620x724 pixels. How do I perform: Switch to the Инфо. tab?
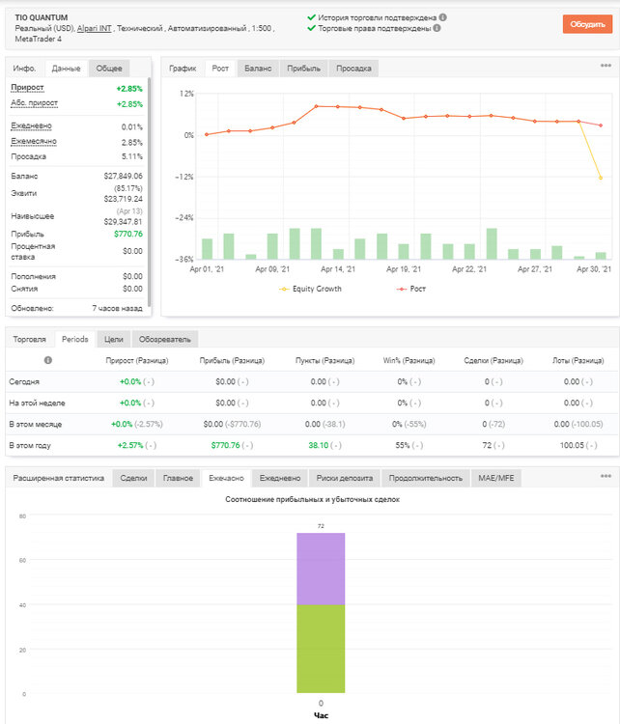click(24, 69)
